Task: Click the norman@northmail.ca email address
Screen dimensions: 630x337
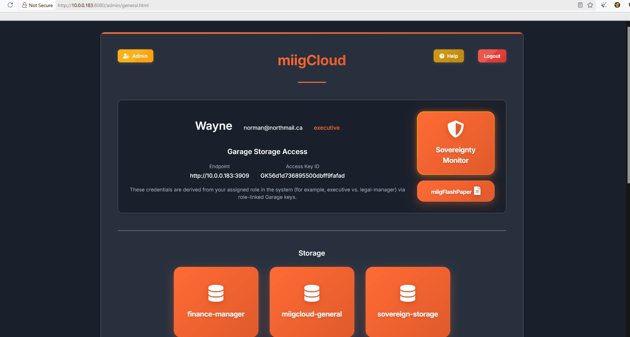Action: pos(273,128)
